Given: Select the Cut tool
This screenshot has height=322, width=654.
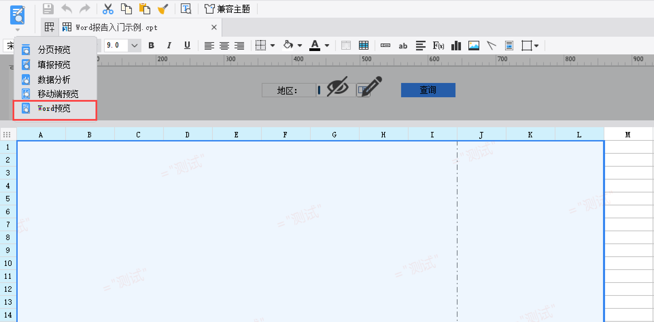Looking at the screenshot, I should (108, 9).
